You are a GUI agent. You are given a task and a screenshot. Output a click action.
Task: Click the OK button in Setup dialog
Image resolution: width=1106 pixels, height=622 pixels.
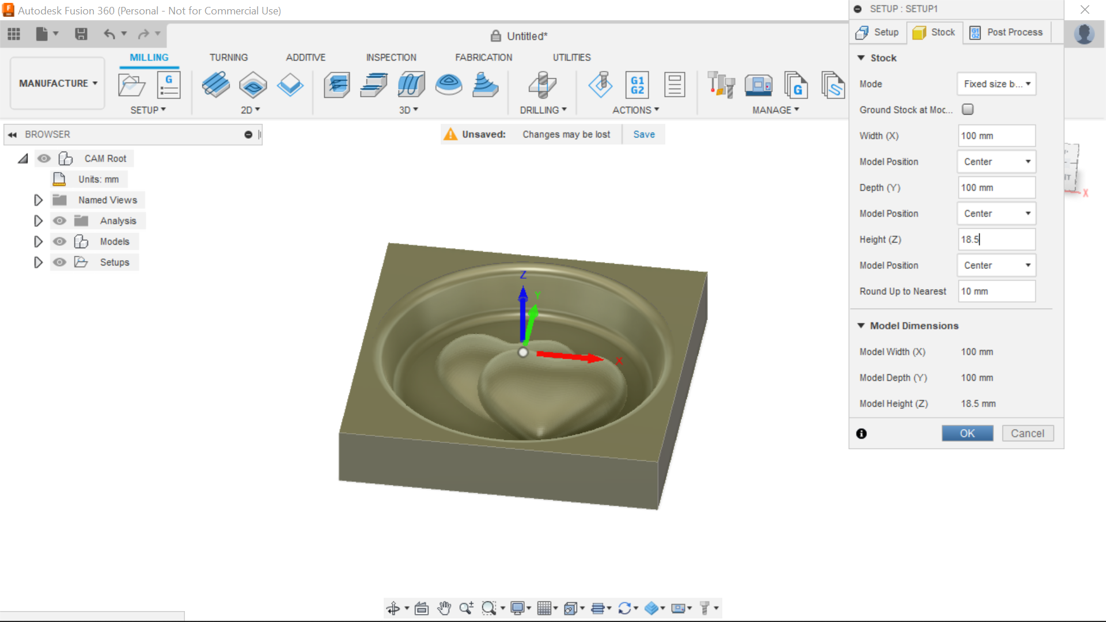coord(967,433)
